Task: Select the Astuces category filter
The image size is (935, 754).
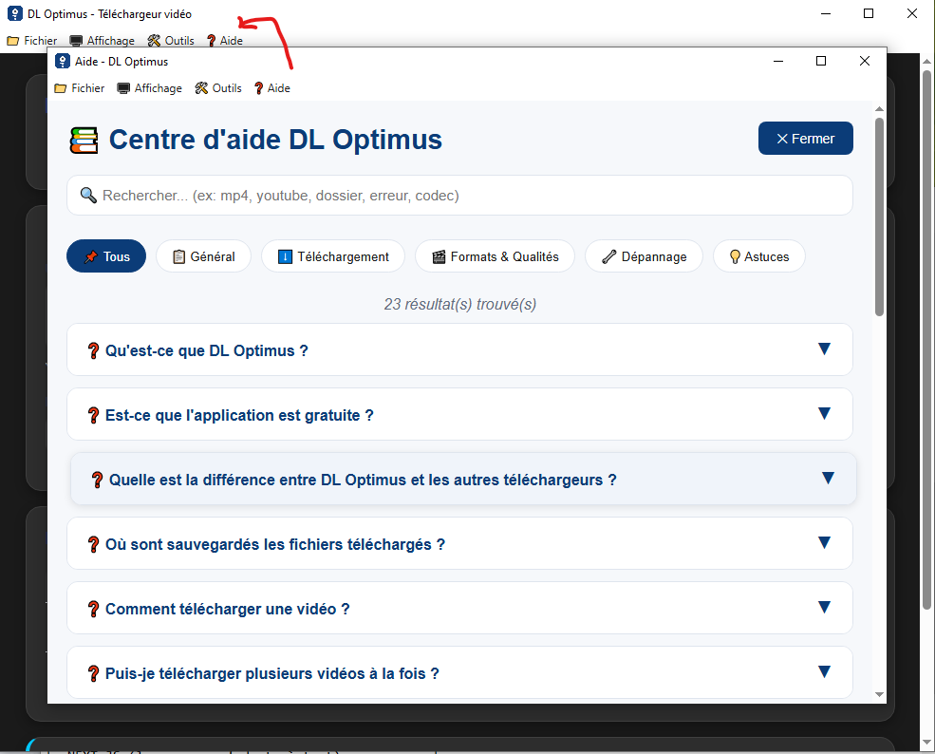Action: coord(759,255)
